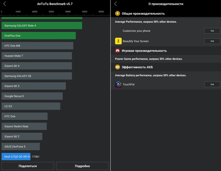The width and height of the screenshot is (221, 171).
Task: Select the Xiaomi Redmi Note bar
Action: point(24,126)
